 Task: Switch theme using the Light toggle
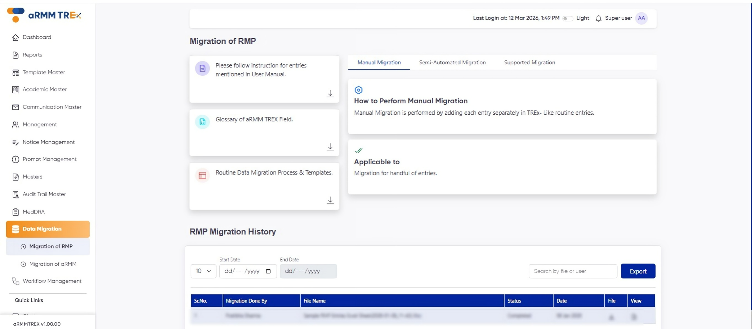[568, 18]
